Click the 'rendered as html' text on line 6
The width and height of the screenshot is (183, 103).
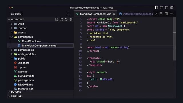tap(101, 37)
